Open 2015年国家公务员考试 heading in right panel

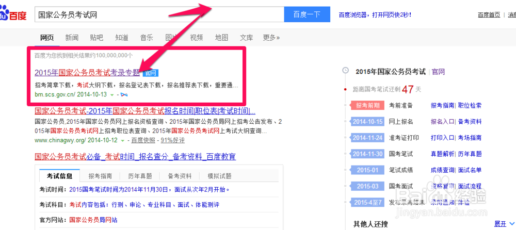pos(391,72)
